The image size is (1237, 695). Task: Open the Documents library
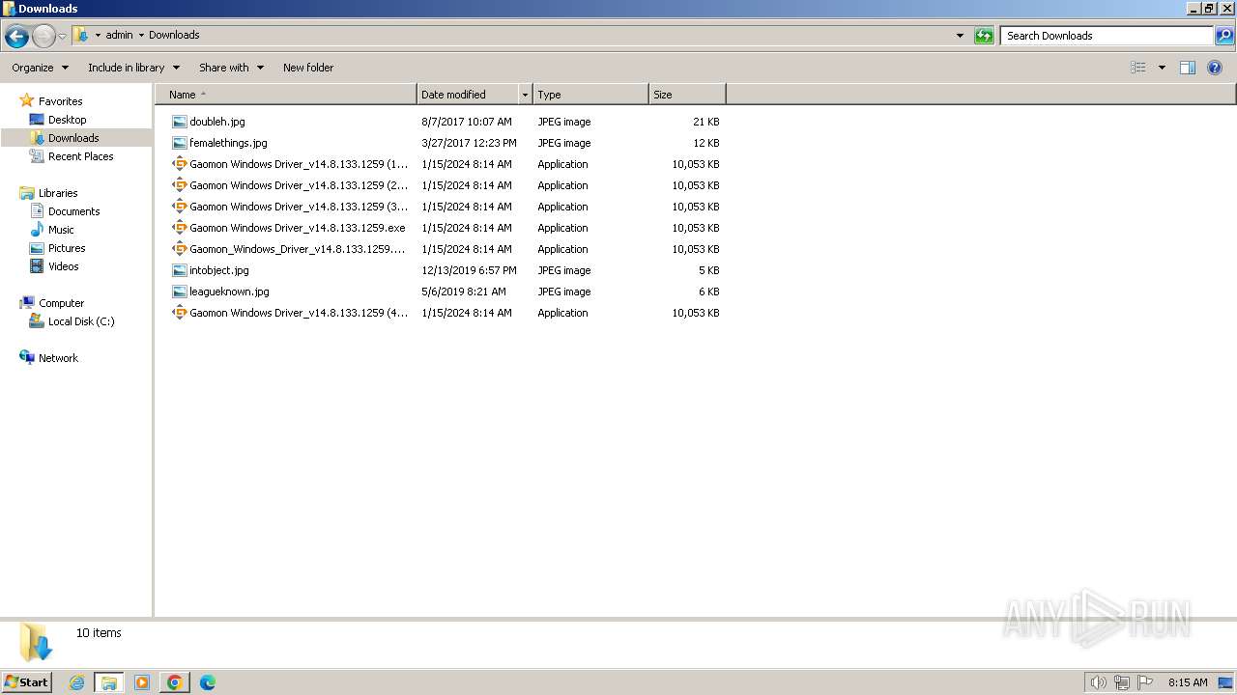pos(73,211)
